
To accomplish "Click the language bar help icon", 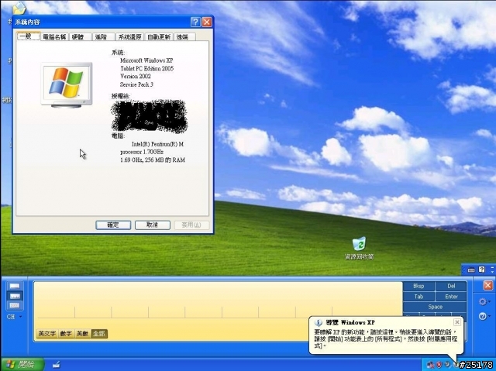I will tap(481, 270).
